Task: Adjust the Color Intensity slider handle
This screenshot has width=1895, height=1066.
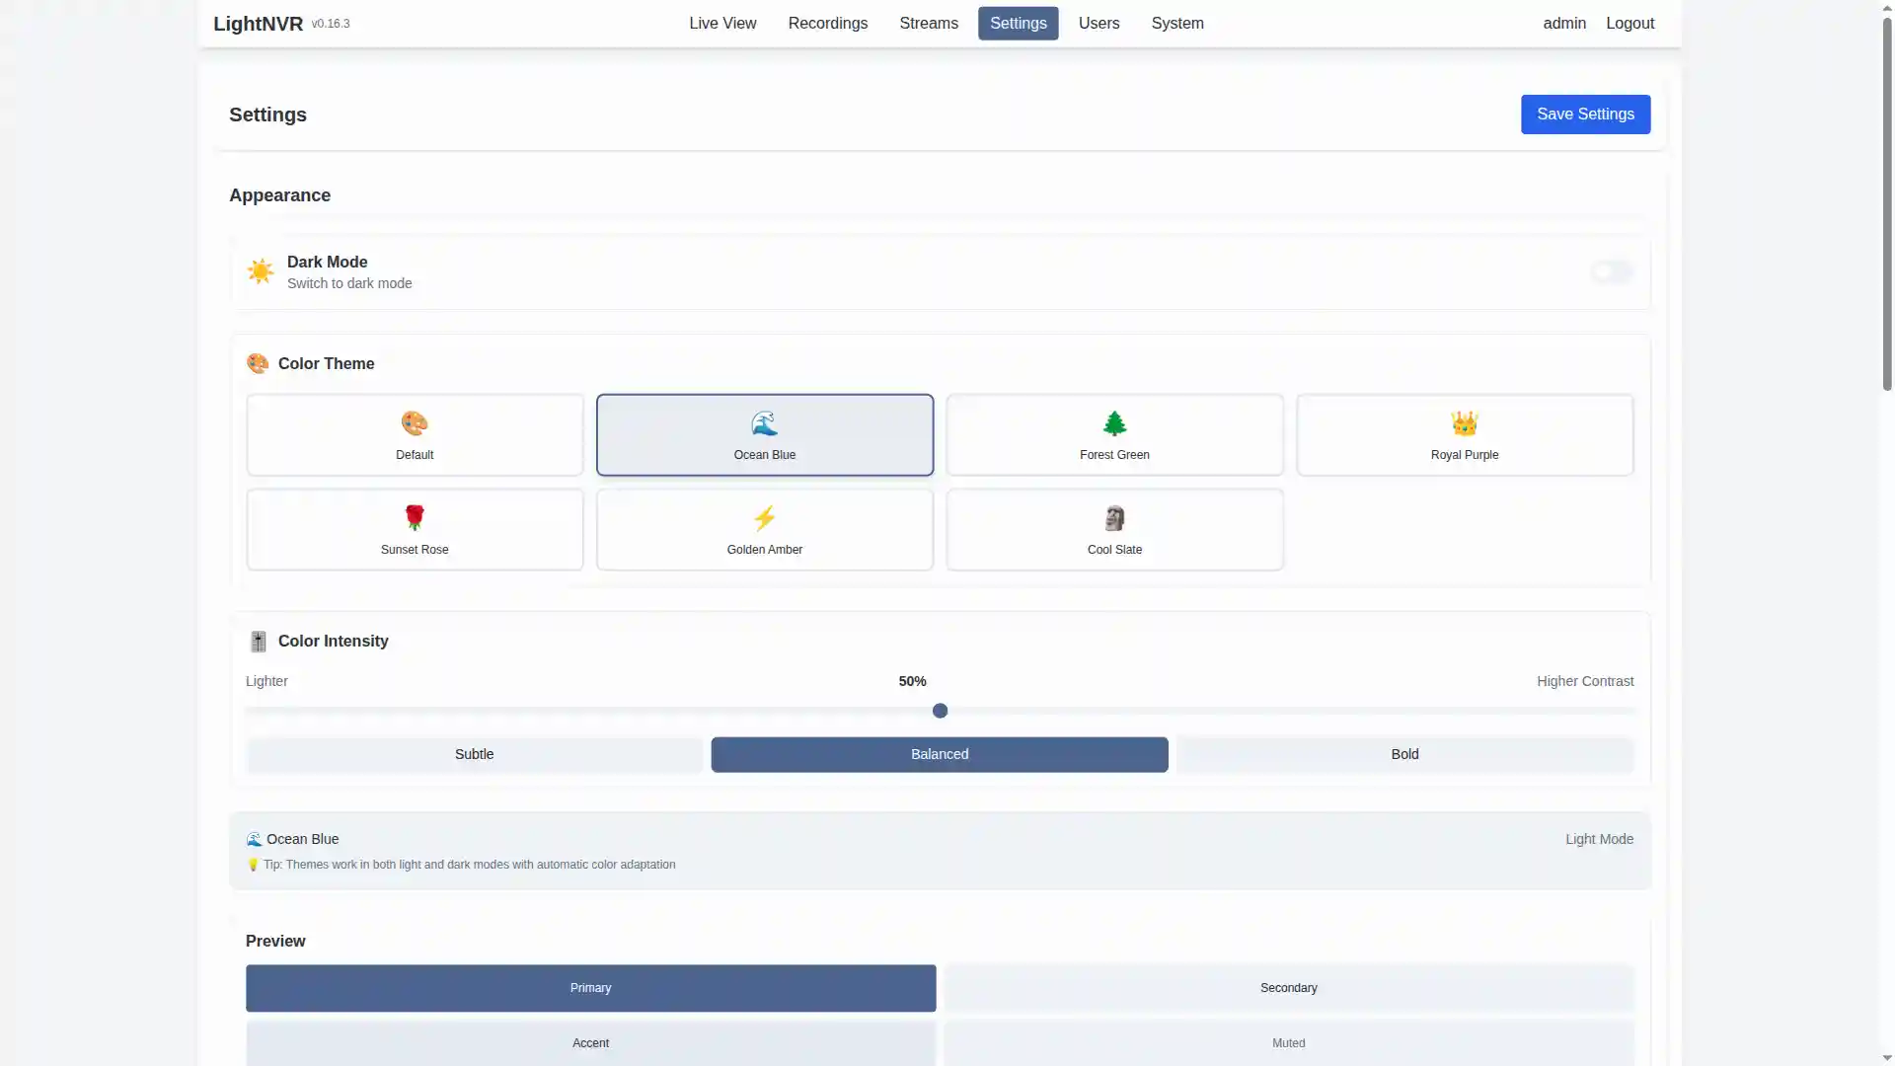Action: [x=940, y=711]
